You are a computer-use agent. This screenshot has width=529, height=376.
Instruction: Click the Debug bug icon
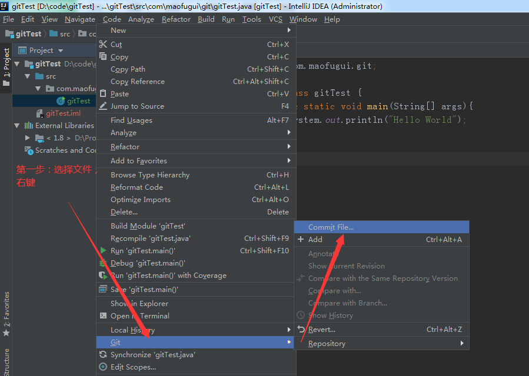tap(102, 263)
